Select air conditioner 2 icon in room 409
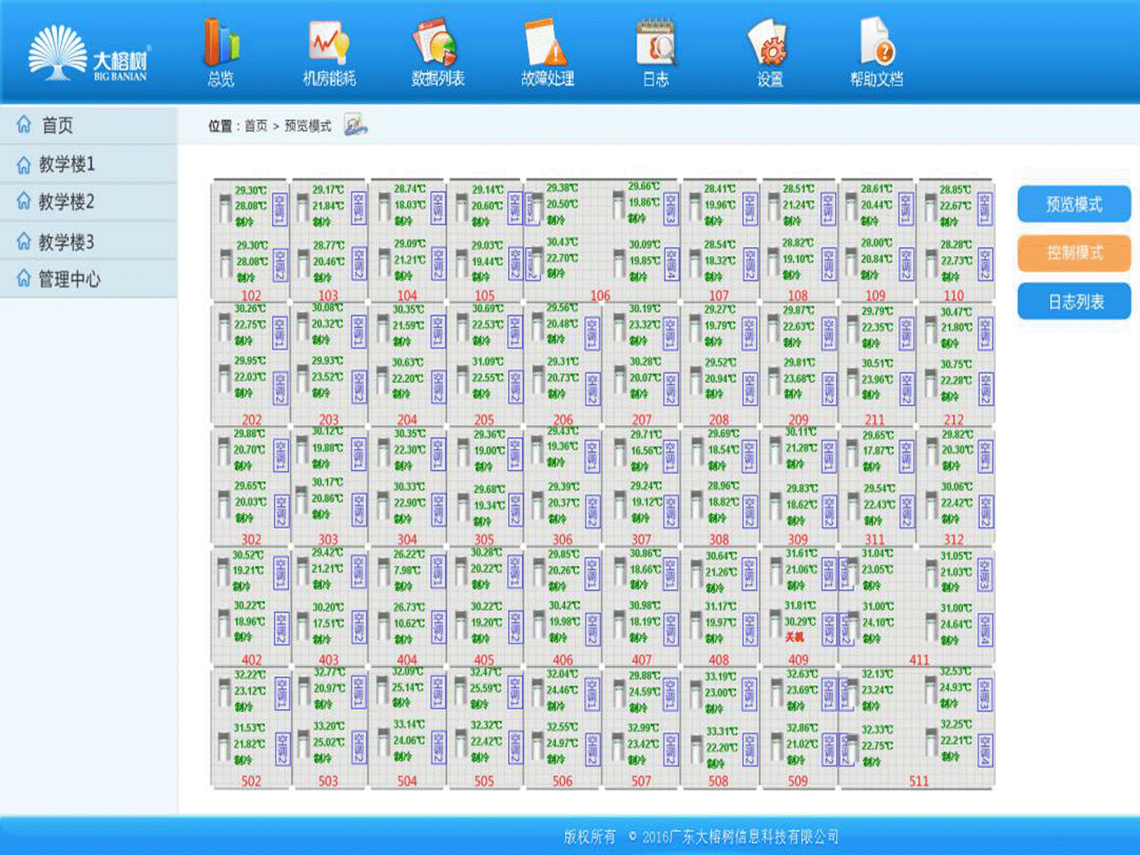This screenshot has height=855, width=1140. [x=775, y=624]
